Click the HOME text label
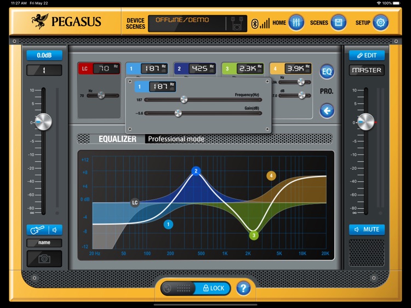The image size is (411, 308). (x=279, y=23)
